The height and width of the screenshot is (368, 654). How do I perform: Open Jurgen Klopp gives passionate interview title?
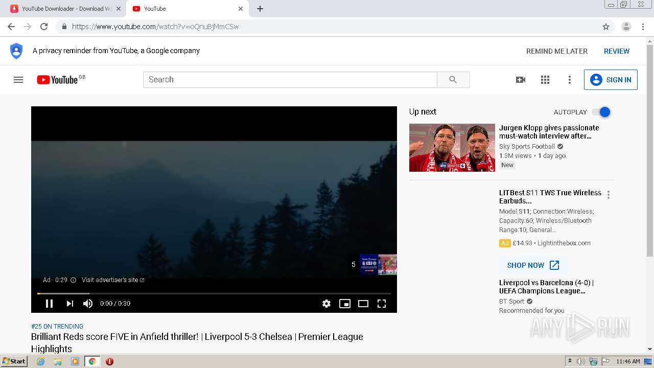tap(549, 132)
